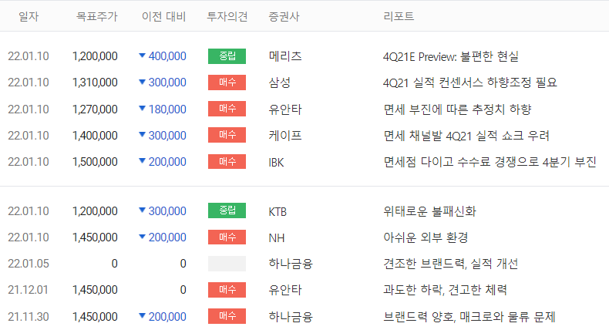Click the 증권사 column header
This screenshot has width=609, height=330.
(284, 16)
